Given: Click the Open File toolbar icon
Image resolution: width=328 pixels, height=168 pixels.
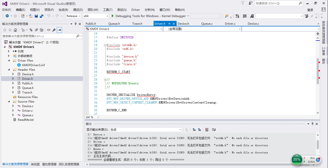Looking at the screenshot, I should [x=31, y=16].
